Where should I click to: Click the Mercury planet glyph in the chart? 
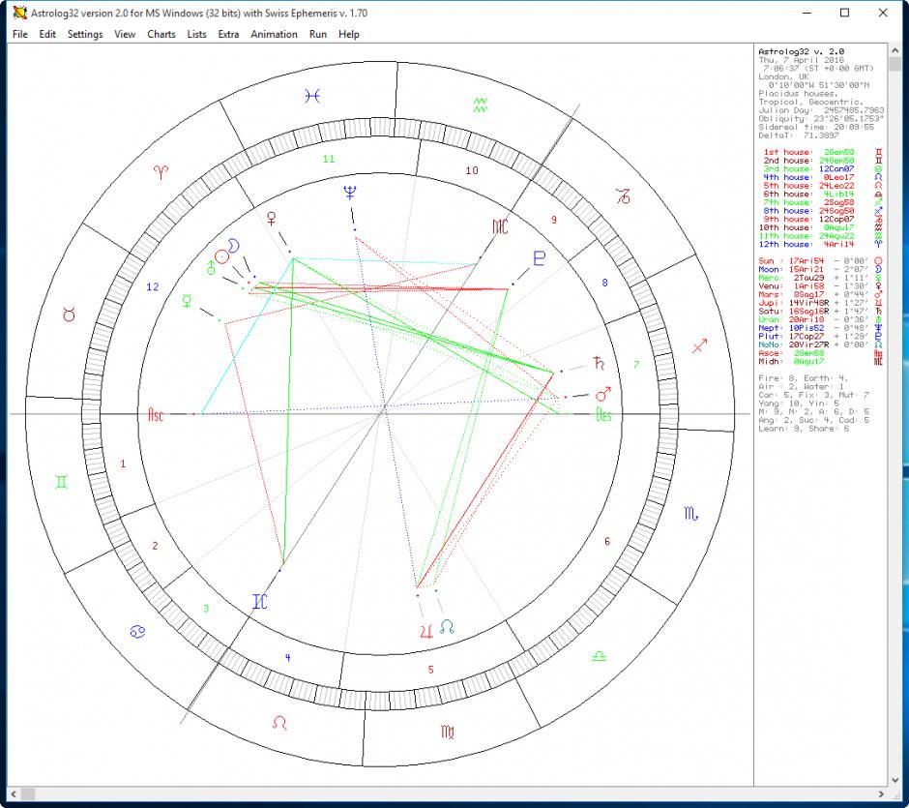[187, 301]
